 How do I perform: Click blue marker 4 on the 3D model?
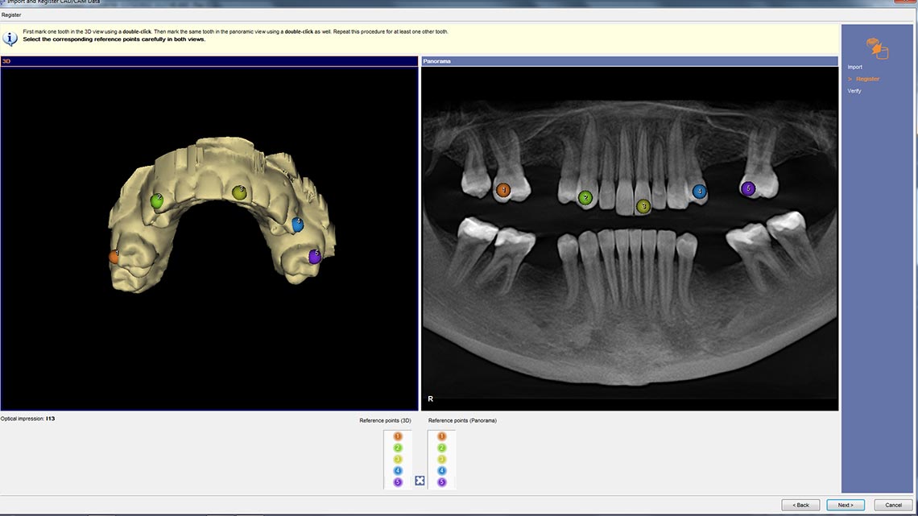297,224
